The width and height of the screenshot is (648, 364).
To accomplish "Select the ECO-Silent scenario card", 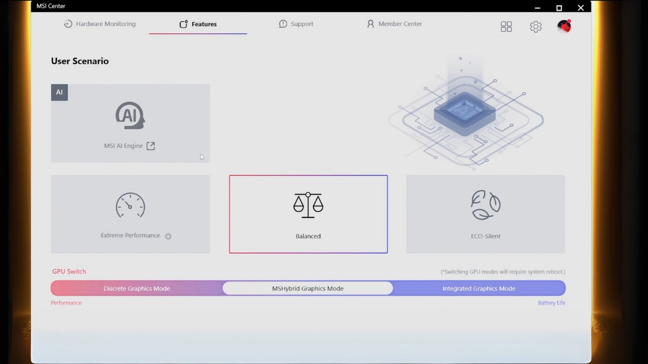I will pos(485,214).
